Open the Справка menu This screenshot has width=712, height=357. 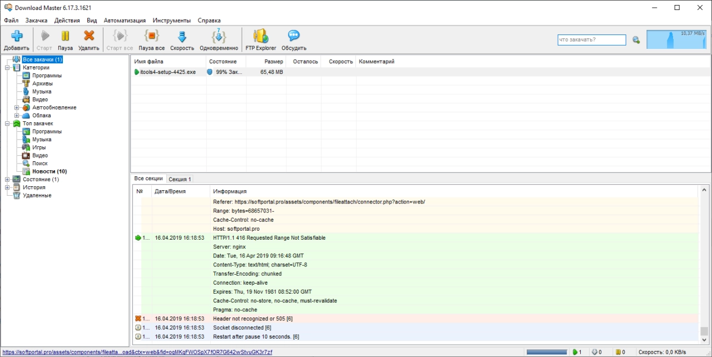209,20
